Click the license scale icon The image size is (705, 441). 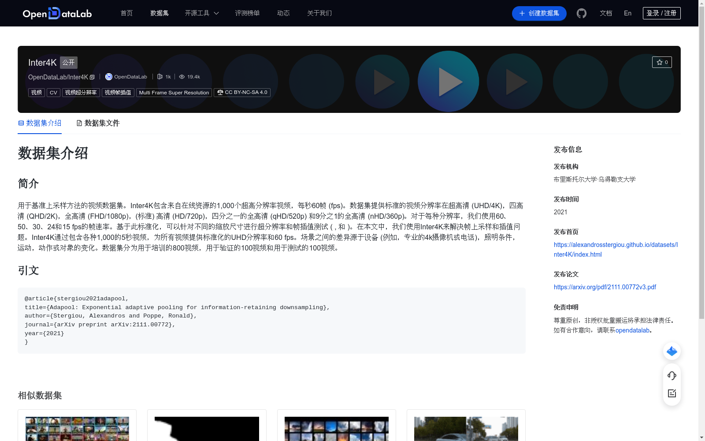pos(220,92)
